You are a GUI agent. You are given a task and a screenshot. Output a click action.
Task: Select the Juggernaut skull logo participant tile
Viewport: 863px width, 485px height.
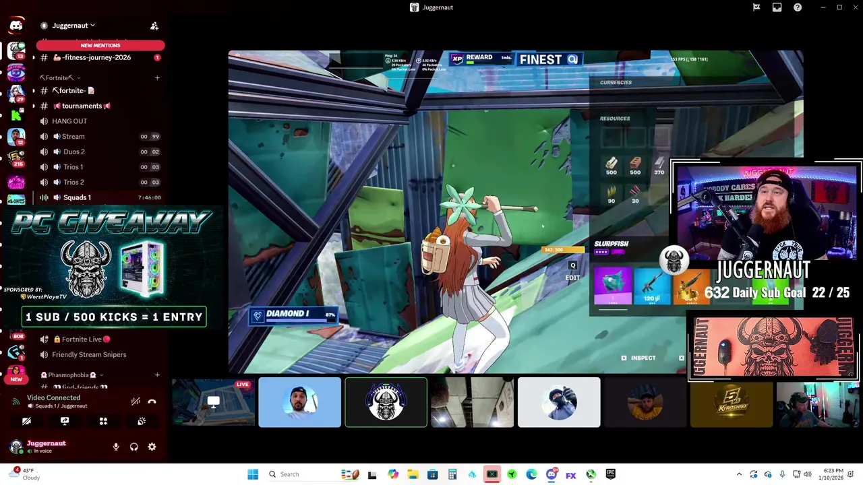click(386, 402)
